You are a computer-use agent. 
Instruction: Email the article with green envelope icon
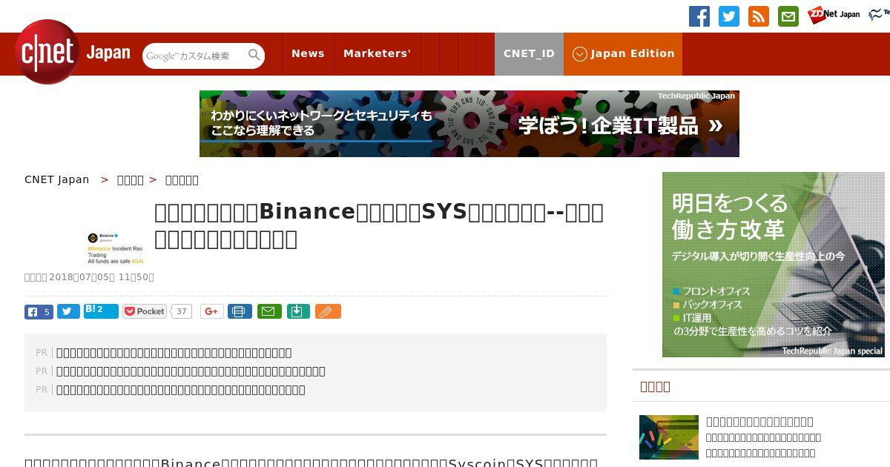(269, 311)
